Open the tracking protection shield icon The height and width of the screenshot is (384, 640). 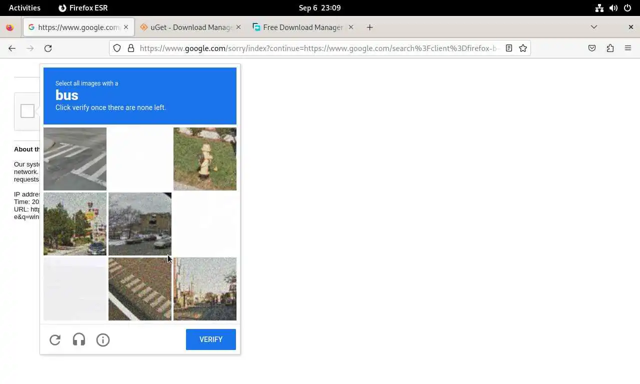click(117, 48)
